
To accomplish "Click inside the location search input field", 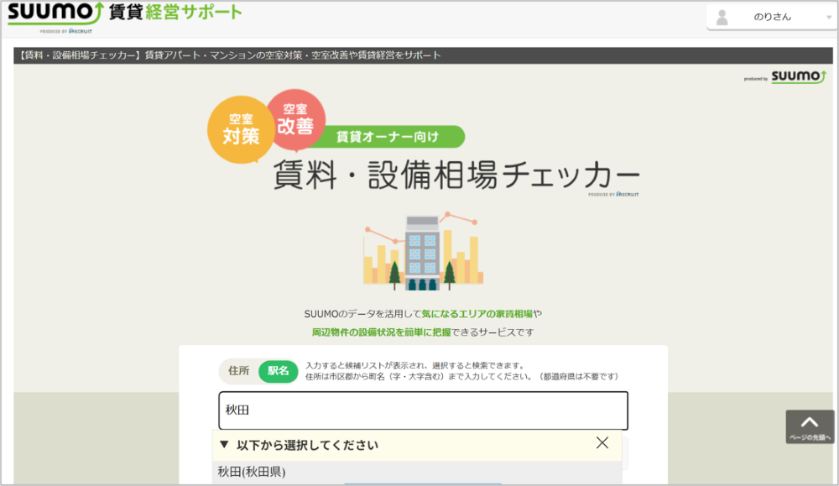I will click(x=424, y=410).
